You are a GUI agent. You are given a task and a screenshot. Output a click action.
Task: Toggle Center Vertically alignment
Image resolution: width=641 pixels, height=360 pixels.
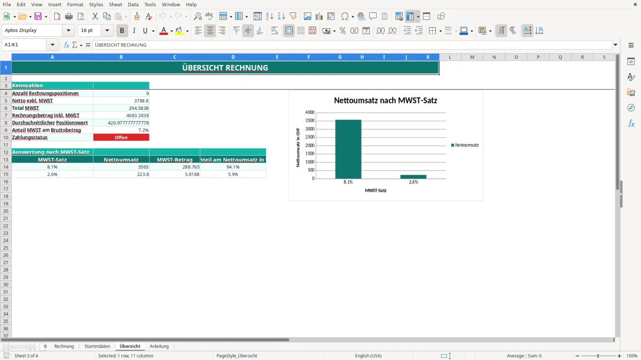(248, 31)
